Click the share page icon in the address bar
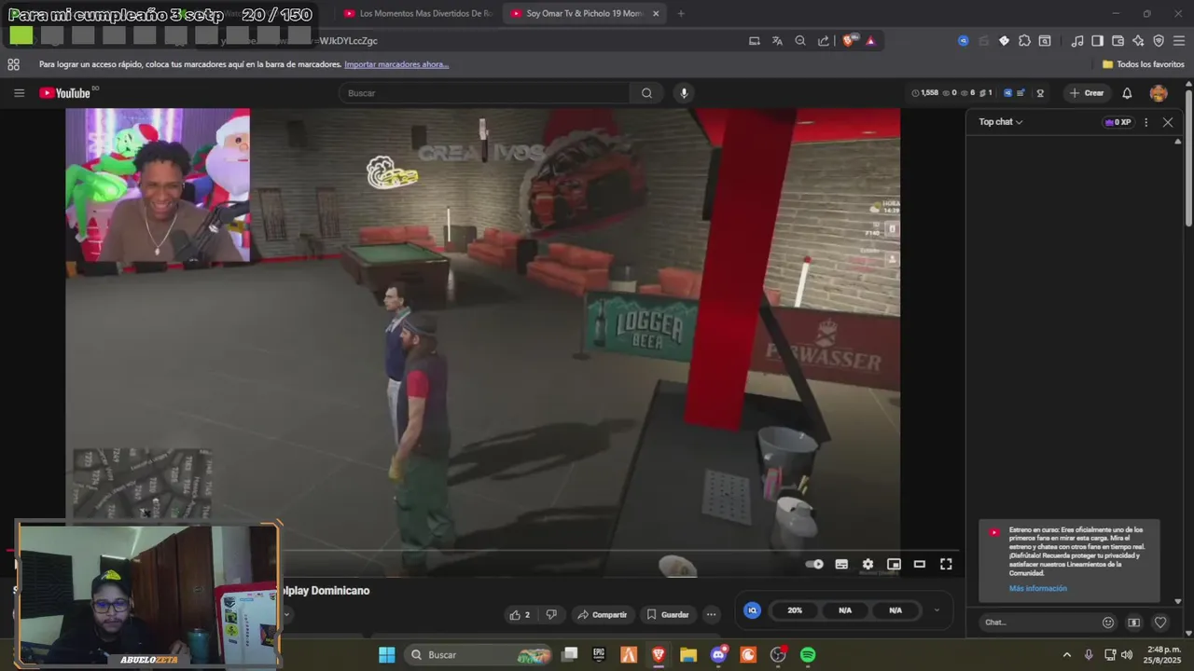This screenshot has width=1194, height=671. pos(824,41)
